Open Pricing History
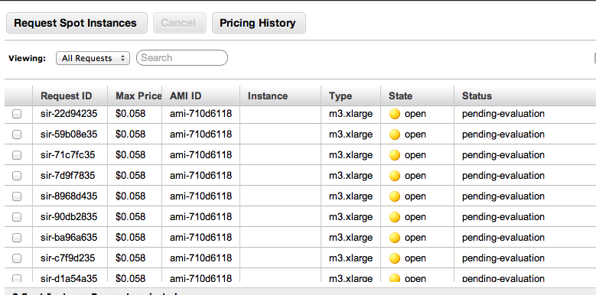Screen dimensions: 596x295 (259, 23)
